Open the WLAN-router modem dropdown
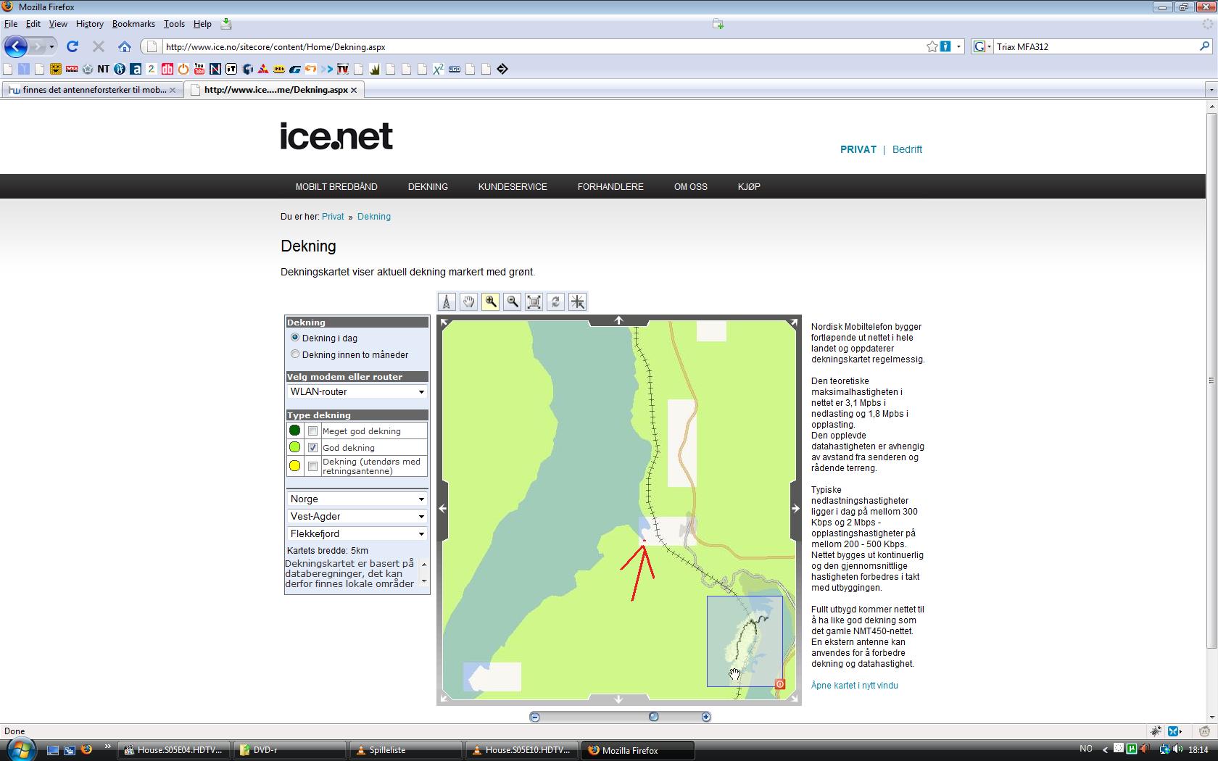 click(357, 392)
